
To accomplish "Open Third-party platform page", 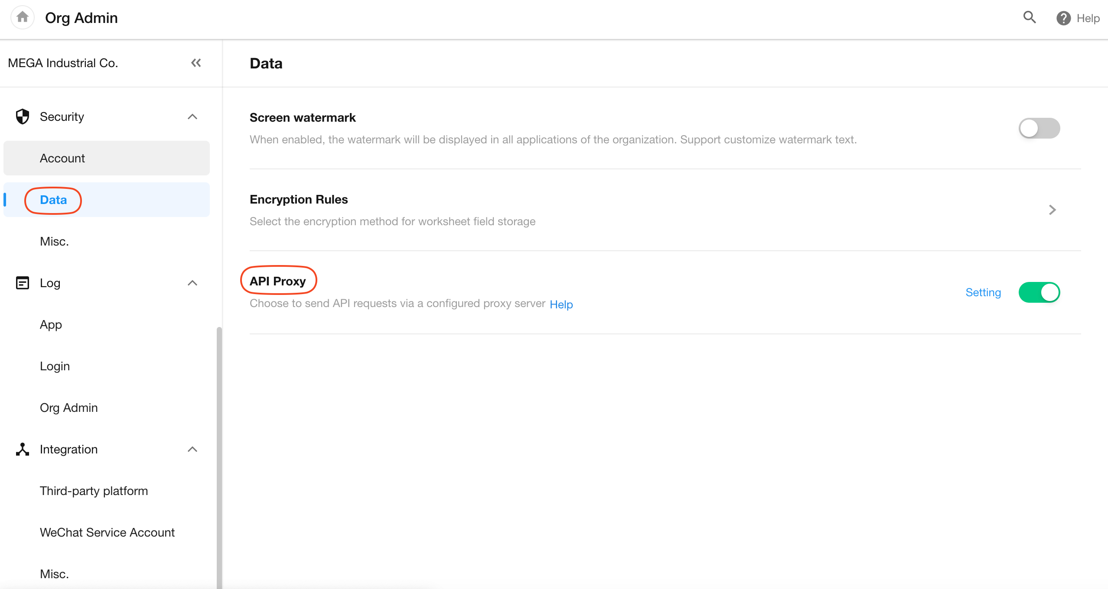I will tap(94, 491).
